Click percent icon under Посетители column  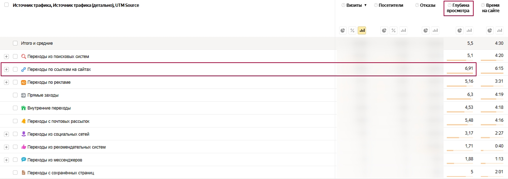394,30
